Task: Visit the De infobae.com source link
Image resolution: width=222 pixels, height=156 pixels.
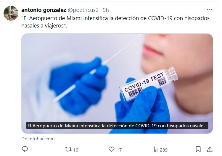Action: [x=38, y=139]
